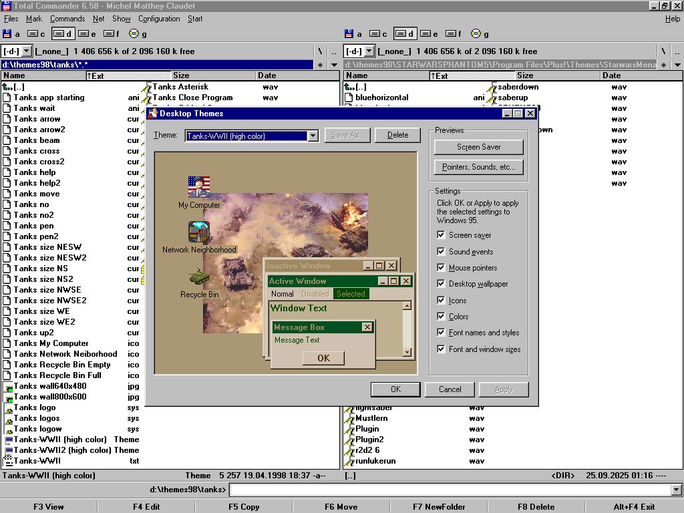Expand the left panel drive selector dropdown
Image resolution: width=684 pixels, height=513 pixels.
click(x=27, y=51)
